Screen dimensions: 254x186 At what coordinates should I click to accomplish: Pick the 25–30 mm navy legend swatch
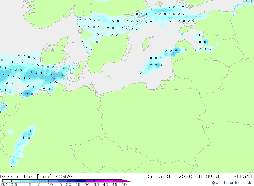coord(81,181)
